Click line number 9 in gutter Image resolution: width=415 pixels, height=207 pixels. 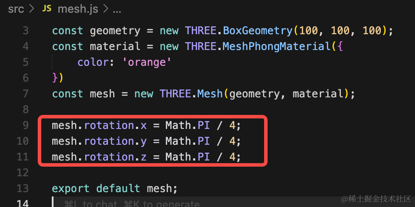[x=26, y=125]
